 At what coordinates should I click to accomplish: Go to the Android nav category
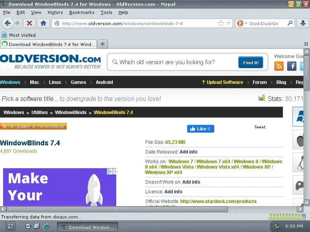[104, 82]
